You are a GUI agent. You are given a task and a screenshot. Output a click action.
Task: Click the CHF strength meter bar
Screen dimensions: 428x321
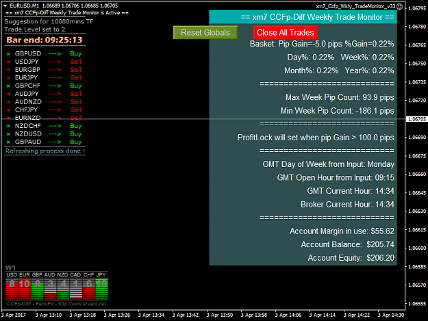click(89, 289)
